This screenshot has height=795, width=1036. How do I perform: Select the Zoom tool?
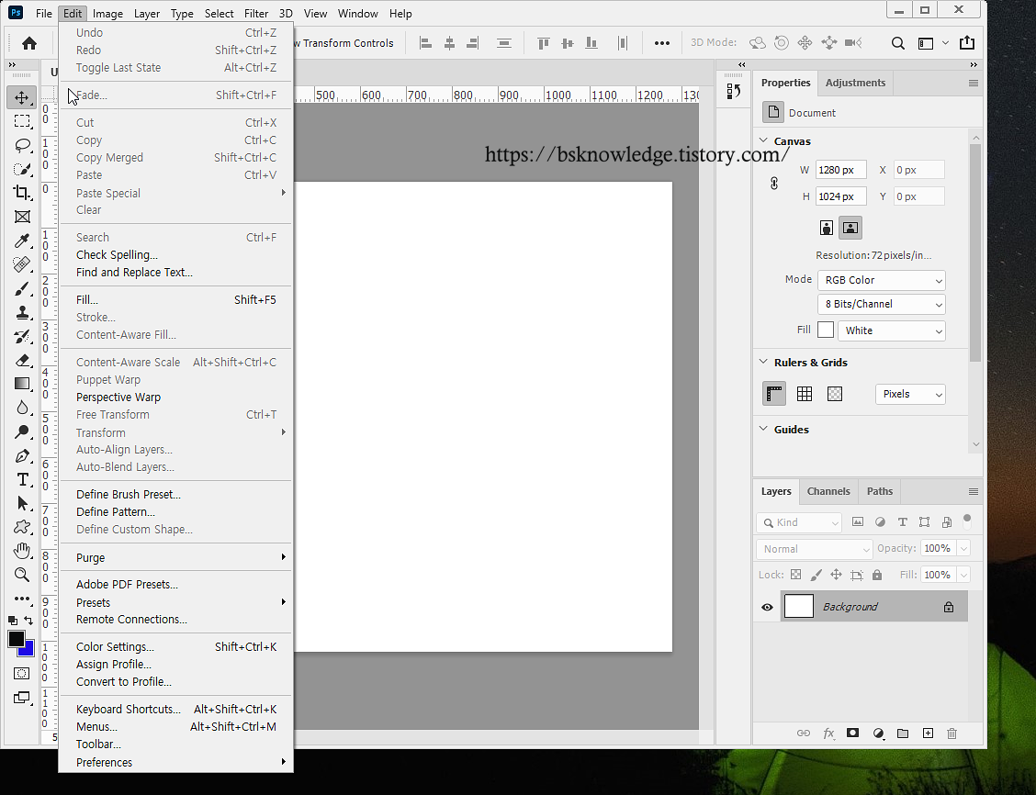[22, 575]
